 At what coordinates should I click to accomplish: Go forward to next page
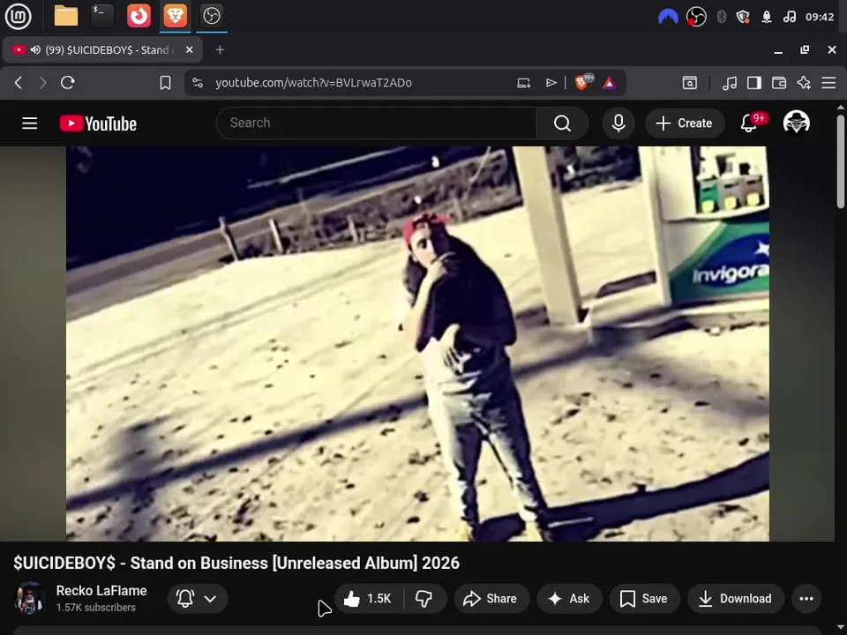[42, 83]
